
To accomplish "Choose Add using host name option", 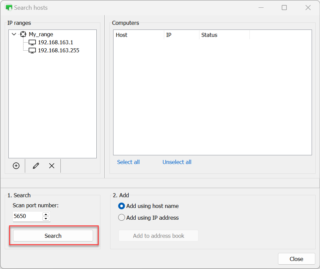I will pyautogui.click(x=122, y=206).
